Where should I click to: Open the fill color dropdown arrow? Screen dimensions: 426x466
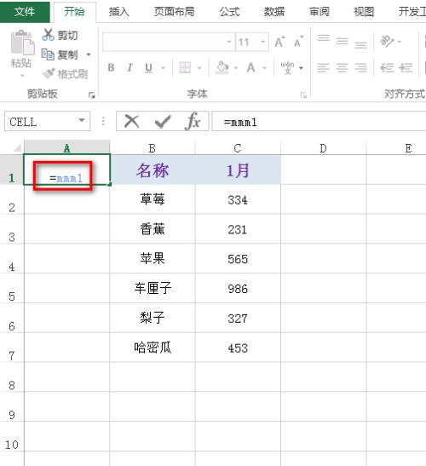click(236, 68)
